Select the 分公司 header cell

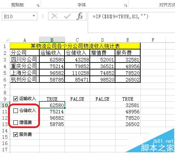coord(25,53)
